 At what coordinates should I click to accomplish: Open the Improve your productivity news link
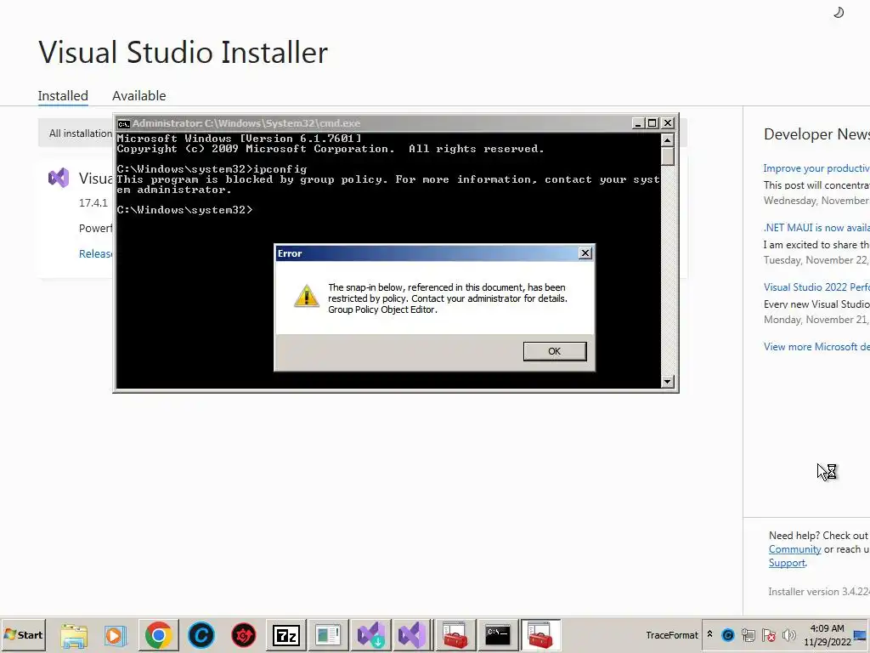pyautogui.click(x=816, y=168)
